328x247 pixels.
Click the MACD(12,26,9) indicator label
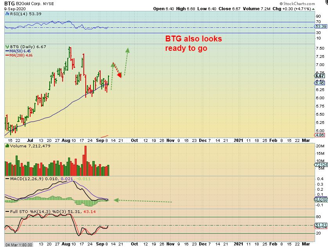coord(27,179)
